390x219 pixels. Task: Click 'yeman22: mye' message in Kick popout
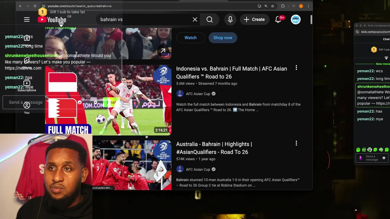point(370,119)
